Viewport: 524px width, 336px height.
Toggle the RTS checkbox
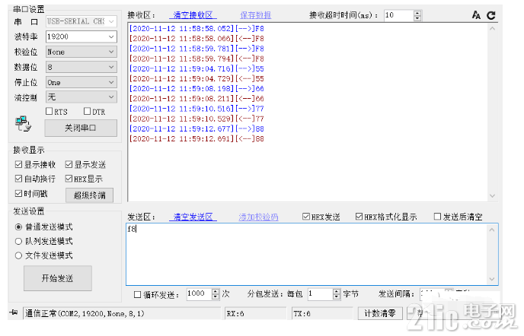[49, 111]
